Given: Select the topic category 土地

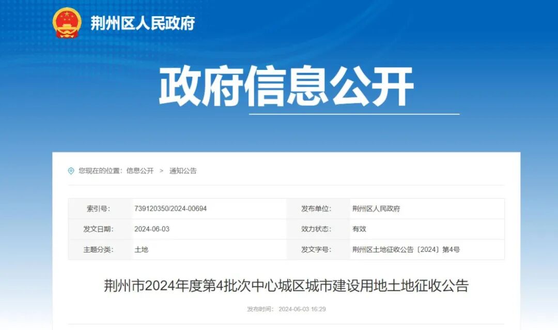Looking at the screenshot, I should (141, 249).
